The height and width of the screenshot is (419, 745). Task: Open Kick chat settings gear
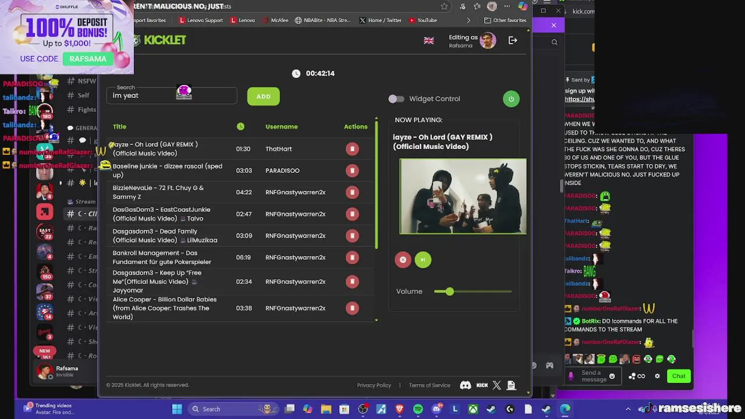click(657, 376)
